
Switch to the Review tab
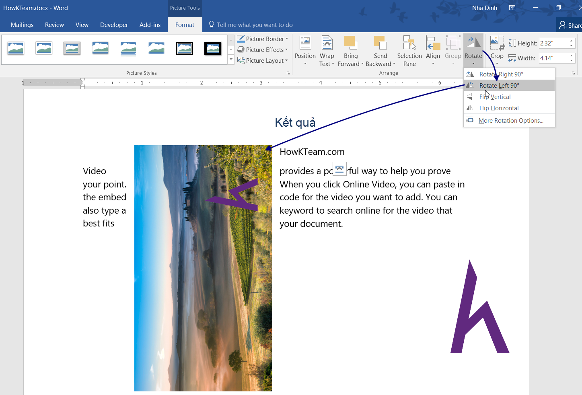pos(54,25)
